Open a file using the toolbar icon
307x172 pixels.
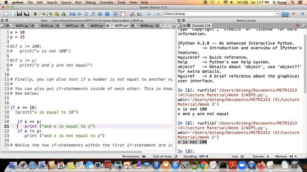click(13, 14)
